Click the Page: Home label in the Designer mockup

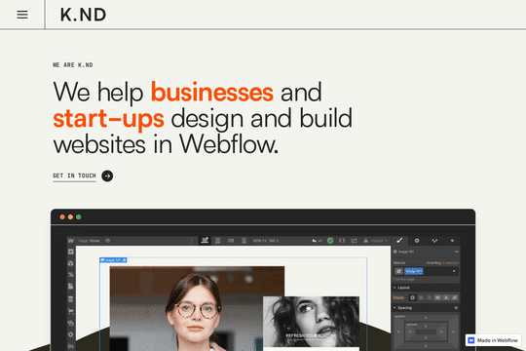[89, 241]
